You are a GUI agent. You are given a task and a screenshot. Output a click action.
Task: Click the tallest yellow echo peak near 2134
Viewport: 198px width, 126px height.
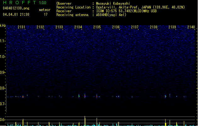point(85,121)
